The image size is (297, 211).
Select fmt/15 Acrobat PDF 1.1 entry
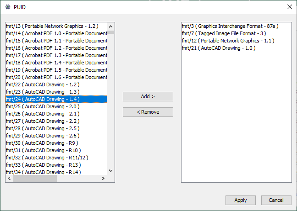click(56, 41)
